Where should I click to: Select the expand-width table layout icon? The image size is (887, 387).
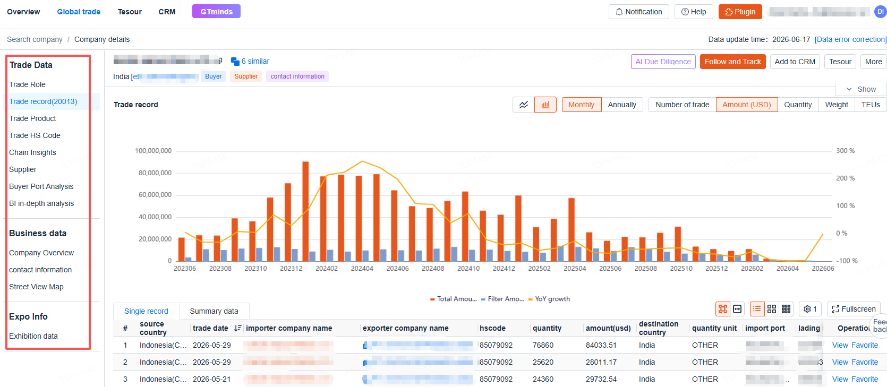click(737, 309)
